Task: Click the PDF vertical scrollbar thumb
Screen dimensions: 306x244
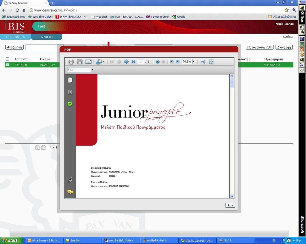Action: click(232, 83)
